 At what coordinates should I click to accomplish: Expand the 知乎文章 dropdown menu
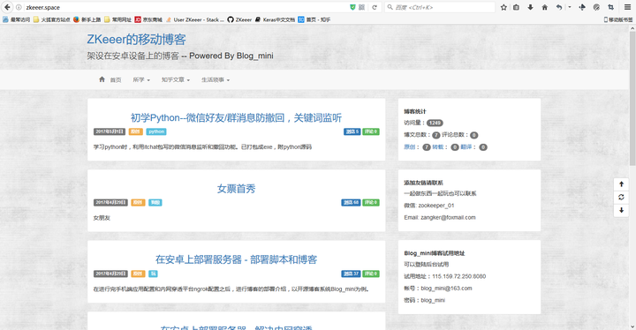176,80
